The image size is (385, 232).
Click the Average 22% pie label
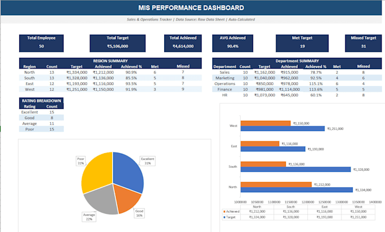pyautogui.click(x=89, y=217)
